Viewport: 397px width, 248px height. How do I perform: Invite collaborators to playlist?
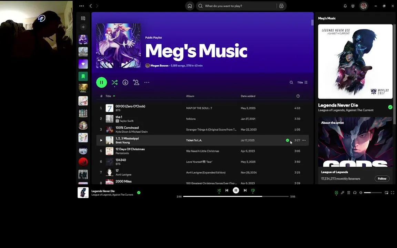point(136,82)
